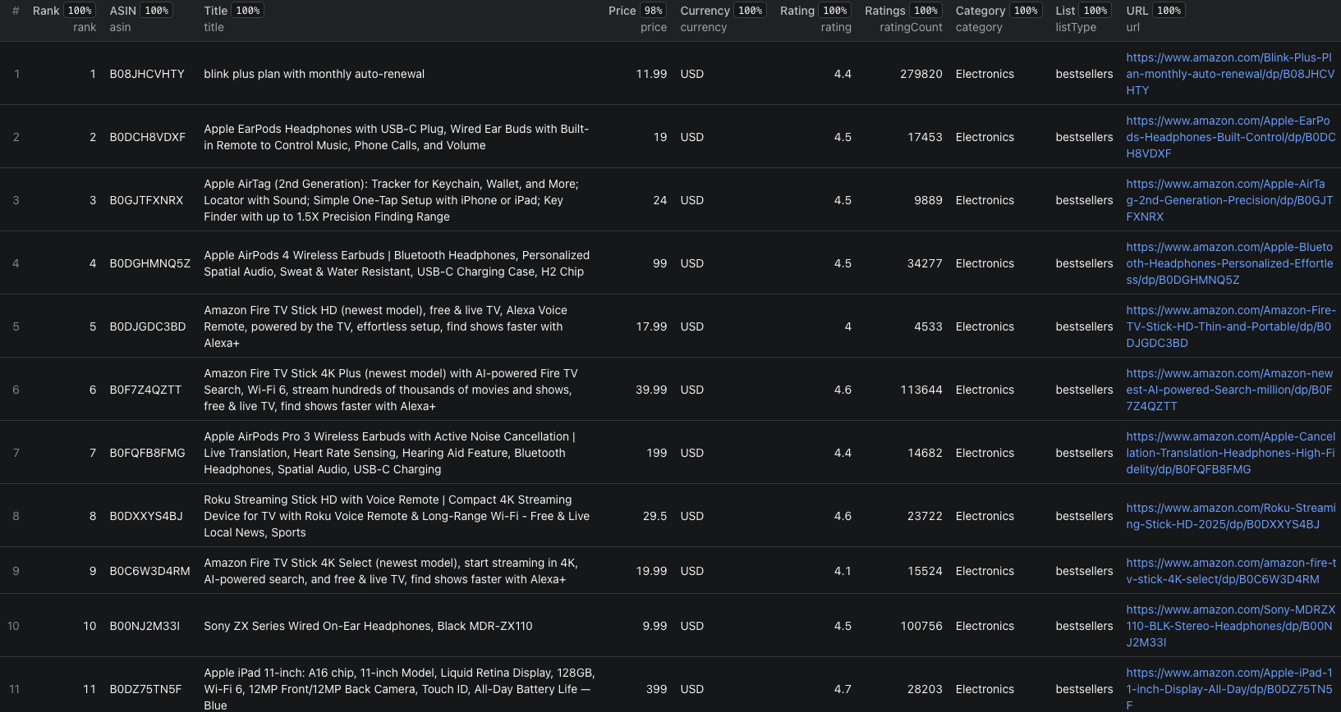1341x712 pixels.
Task: Select the rating value 4.7
Action: 843,689
